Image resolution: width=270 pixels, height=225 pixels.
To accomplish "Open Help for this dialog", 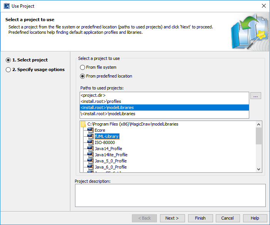I will point(255,218).
